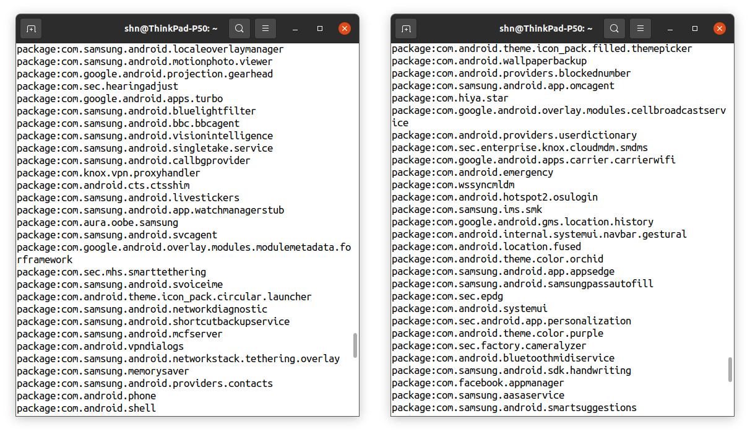Click package:com.android.phone line

[86, 396]
